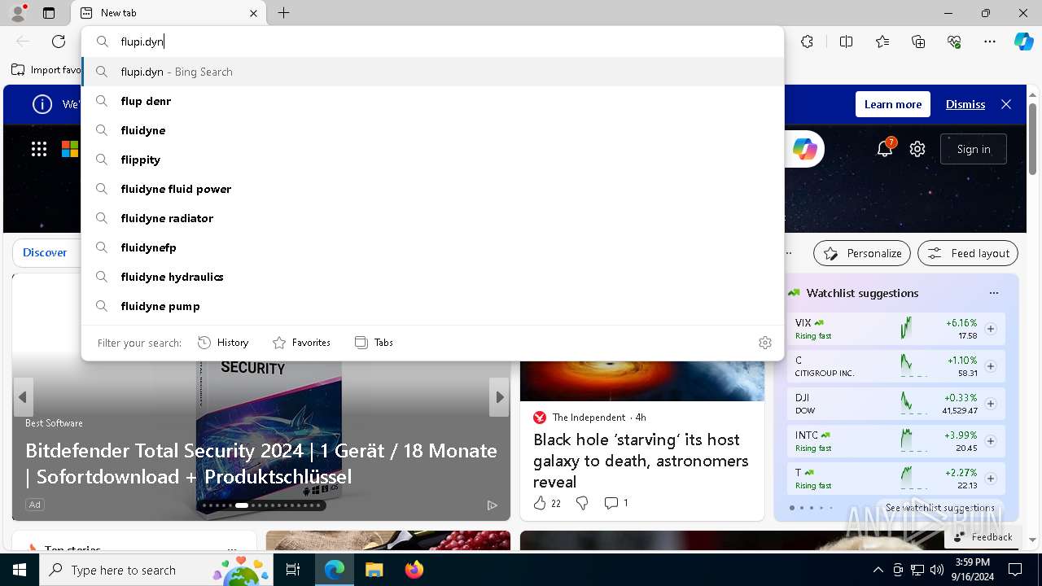Filter search by Tabs
The width and height of the screenshot is (1042, 586).
pyautogui.click(x=374, y=343)
